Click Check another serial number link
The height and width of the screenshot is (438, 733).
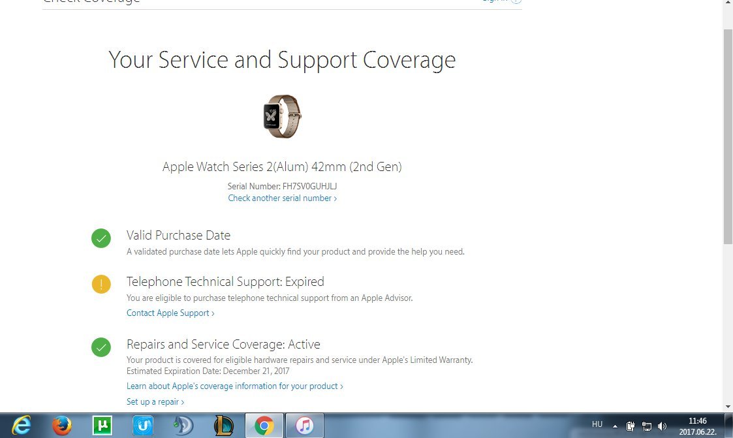283,198
